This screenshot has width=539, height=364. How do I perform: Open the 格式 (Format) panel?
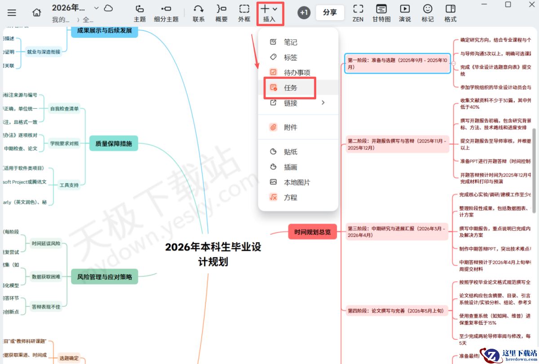450,13
